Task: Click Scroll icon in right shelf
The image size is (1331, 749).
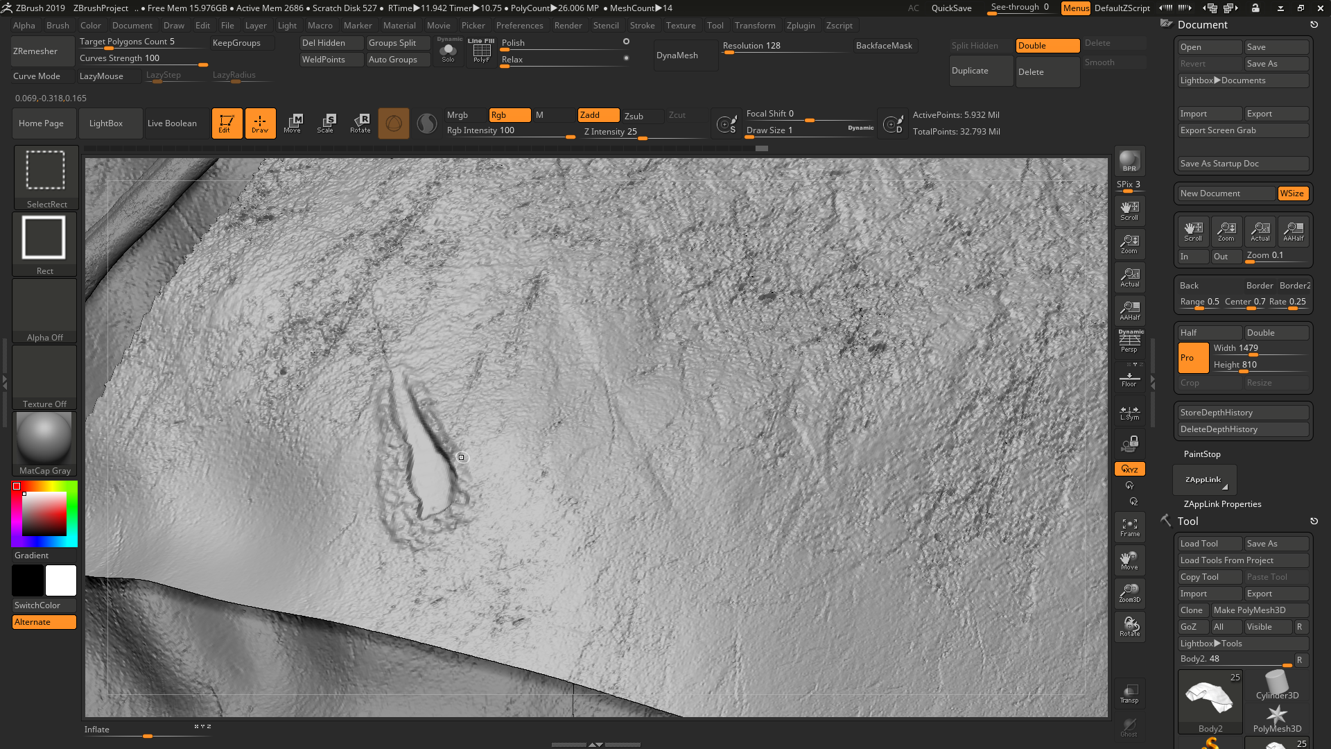Action: tap(1129, 211)
